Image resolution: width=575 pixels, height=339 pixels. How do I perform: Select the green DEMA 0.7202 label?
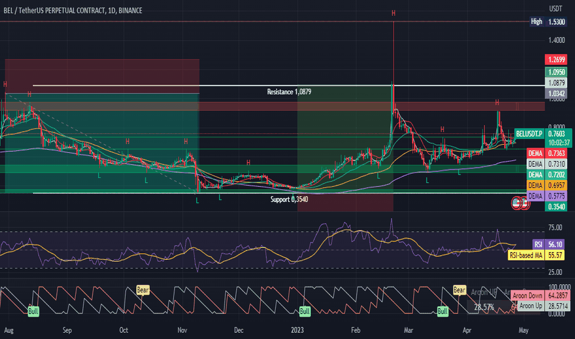point(547,175)
